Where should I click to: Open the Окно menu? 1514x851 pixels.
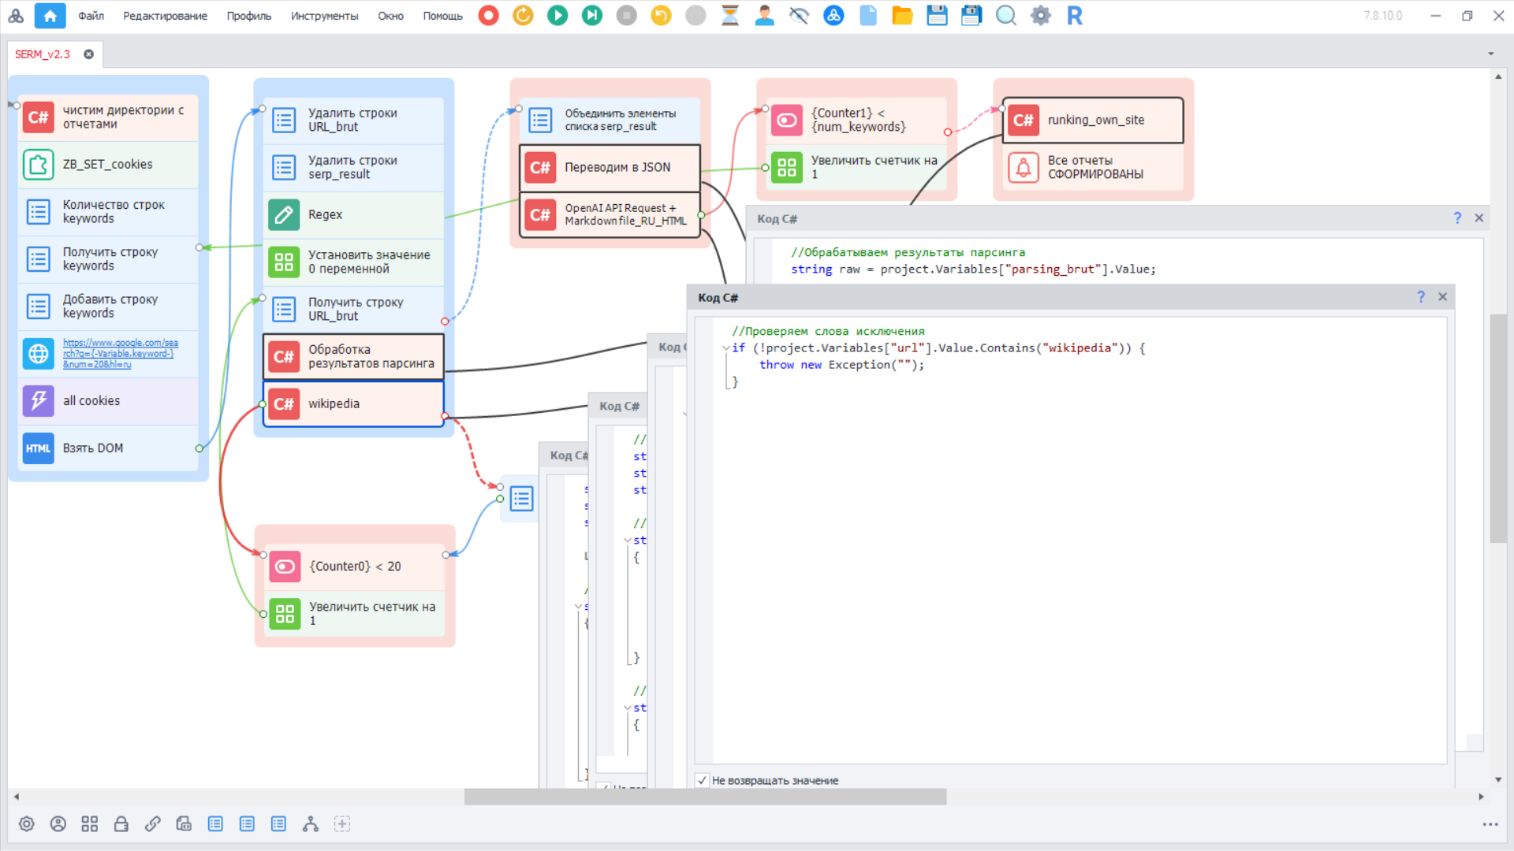390,16
